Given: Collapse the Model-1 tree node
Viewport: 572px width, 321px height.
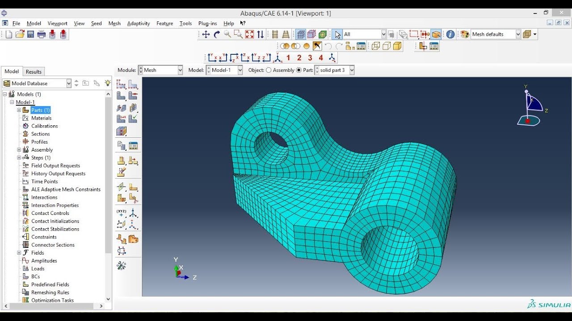Looking at the screenshot, I should (x=12, y=102).
